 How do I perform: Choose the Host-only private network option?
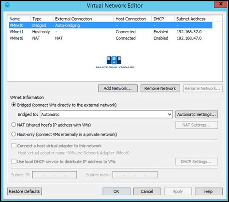click(x=14, y=134)
